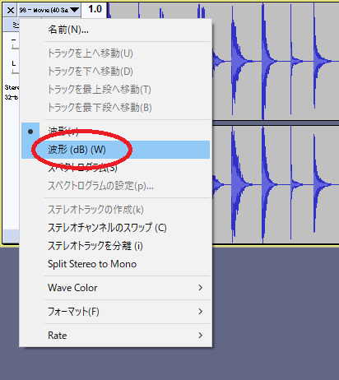Expand the Wave Color submenu
Viewport: 339px width, 380px height.
[116, 288]
